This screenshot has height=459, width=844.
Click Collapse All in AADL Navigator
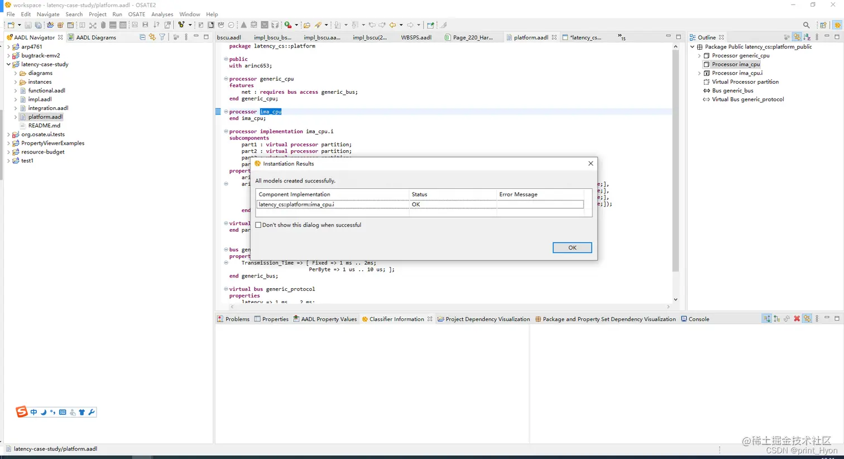[x=142, y=37]
